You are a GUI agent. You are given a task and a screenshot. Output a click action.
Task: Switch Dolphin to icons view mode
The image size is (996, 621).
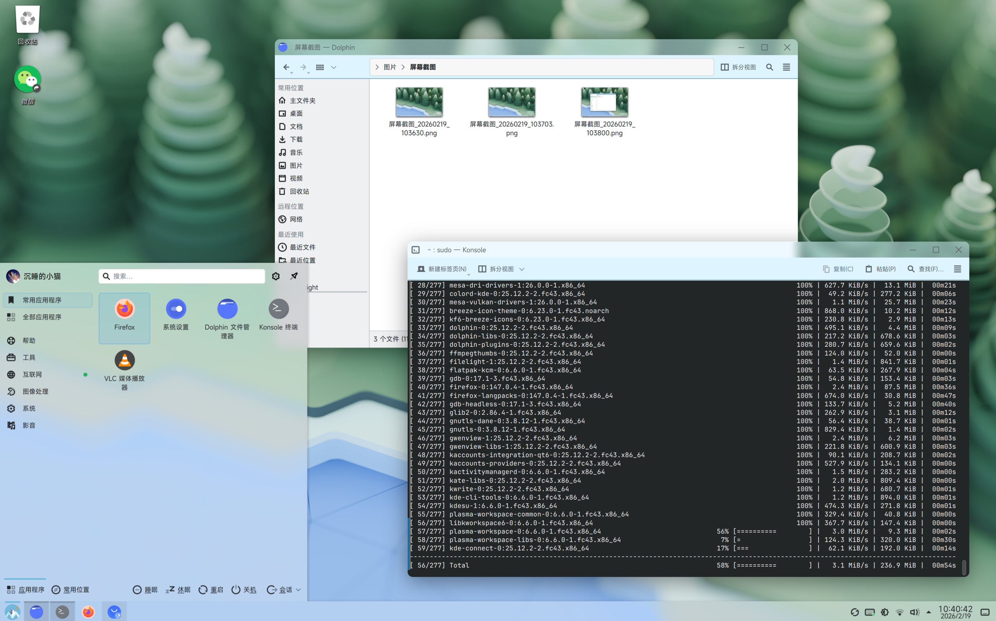coord(320,67)
